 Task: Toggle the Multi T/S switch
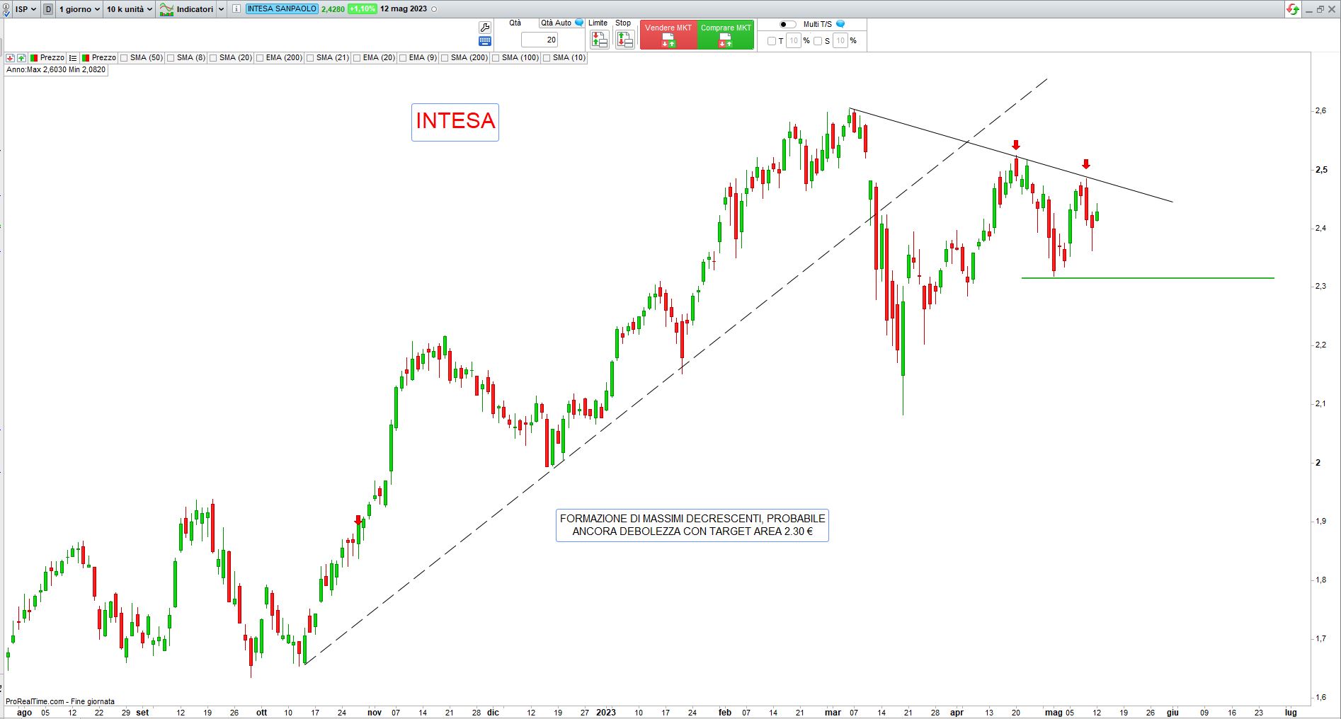click(787, 24)
